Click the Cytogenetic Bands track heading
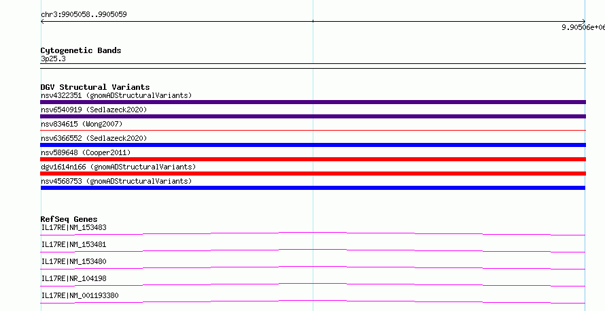The image size is (605, 311). pyautogui.click(x=81, y=50)
